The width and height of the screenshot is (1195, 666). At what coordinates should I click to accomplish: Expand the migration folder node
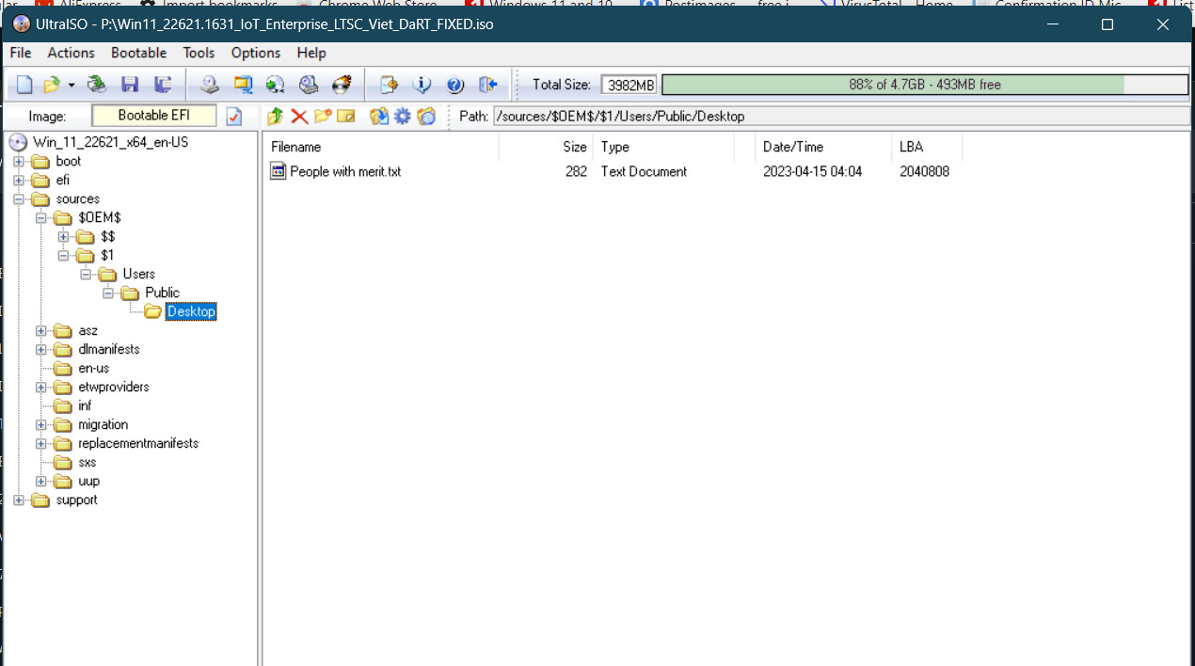click(x=40, y=424)
